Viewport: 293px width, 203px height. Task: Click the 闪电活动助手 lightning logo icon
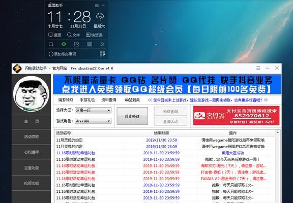pos(17,69)
